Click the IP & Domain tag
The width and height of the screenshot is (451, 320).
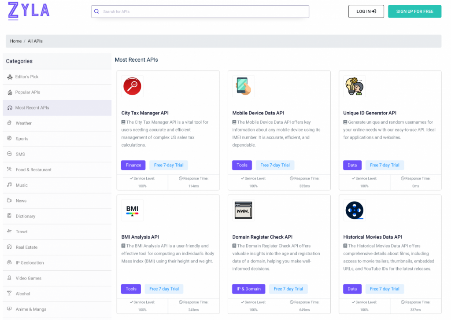click(248, 289)
